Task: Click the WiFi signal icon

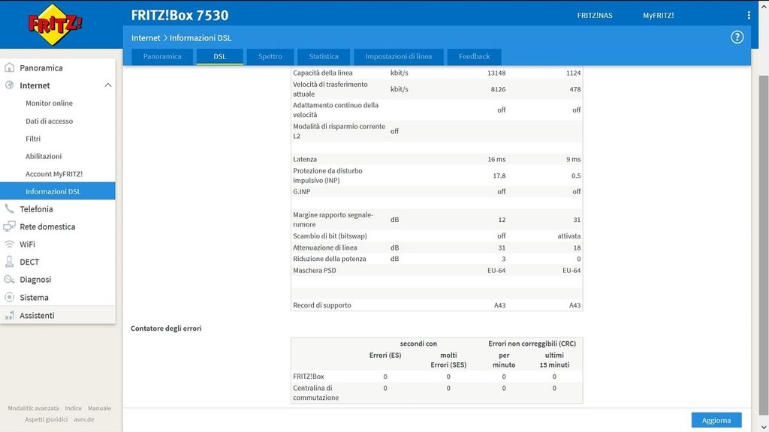Action: 9,244
